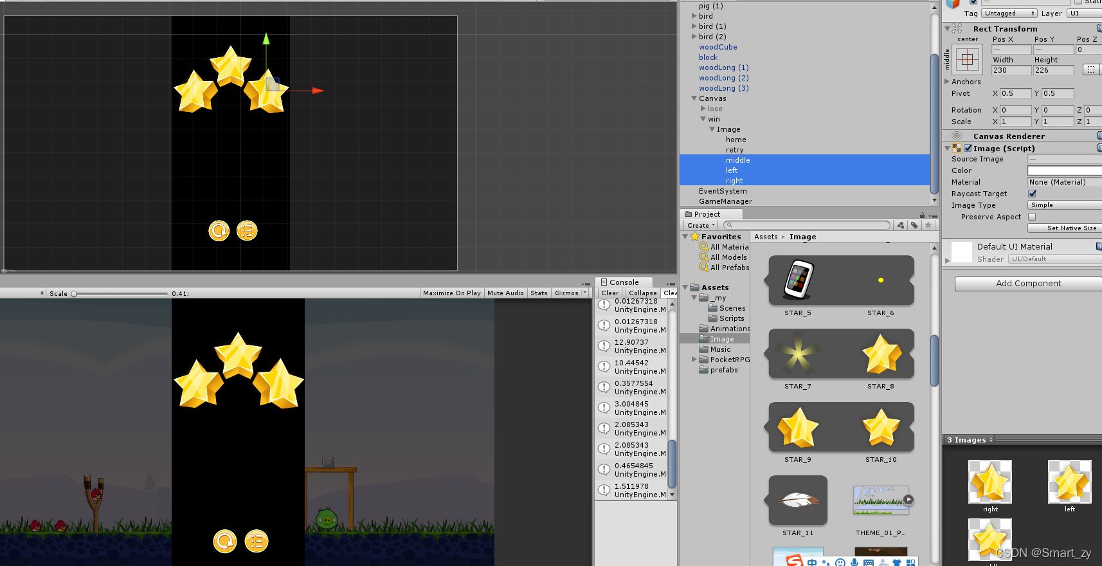Image resolution: width=1102 pixels, height=566 pixels.
Task: Click the Gizmos button in Game view
Action: pos(566,293)
